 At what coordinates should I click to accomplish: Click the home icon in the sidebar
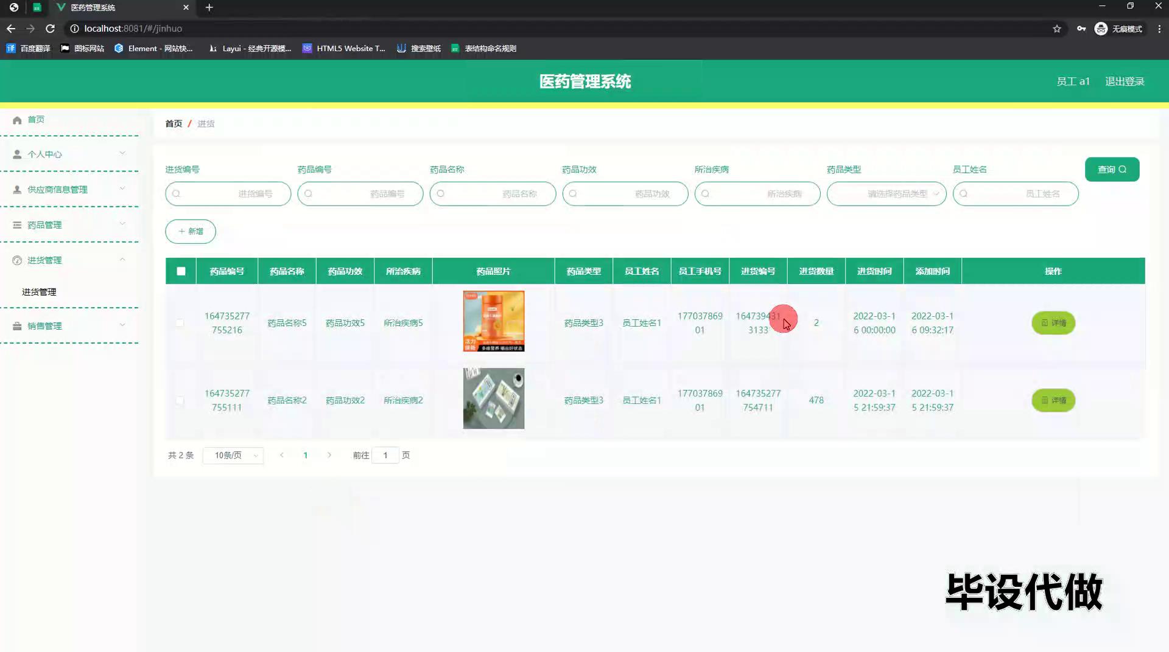[x=17, y=120]
